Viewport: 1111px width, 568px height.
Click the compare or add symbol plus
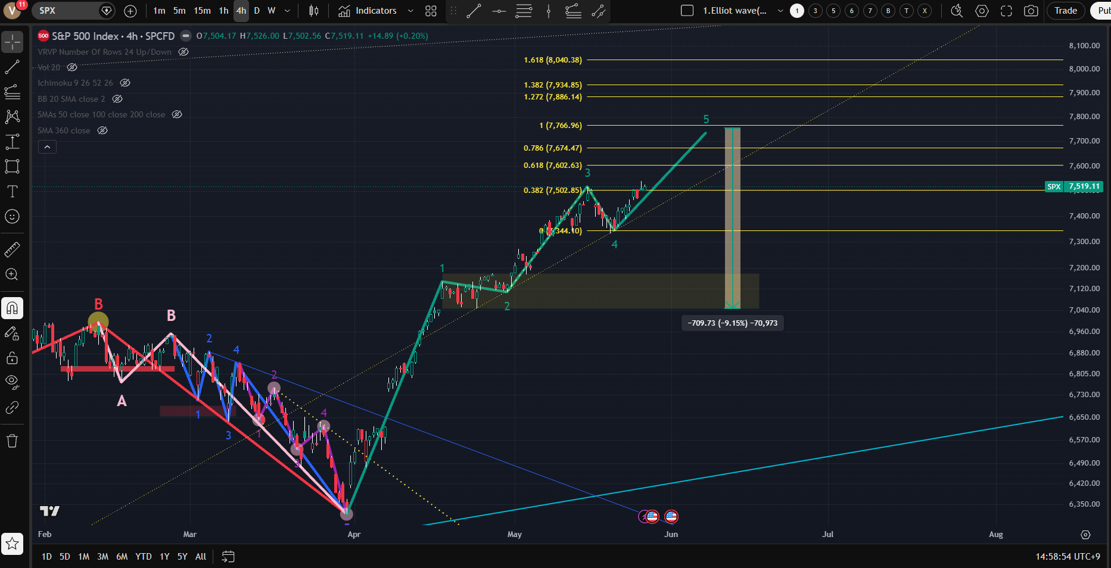(x=130, y=11)
